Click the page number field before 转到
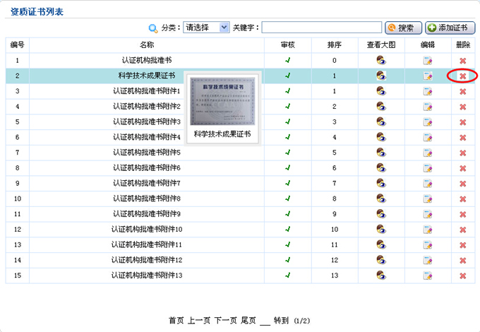Image resolution: width=480 pixels, height=332 pixels. tap(265, 321)
